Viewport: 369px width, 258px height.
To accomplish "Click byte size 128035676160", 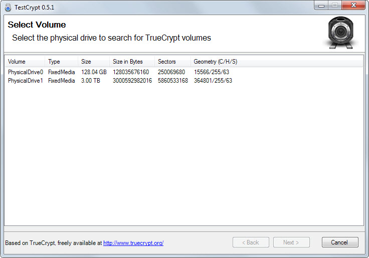I will (x=131, y=72).
